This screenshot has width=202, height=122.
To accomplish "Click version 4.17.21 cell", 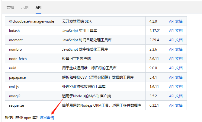I will (155, 31).
